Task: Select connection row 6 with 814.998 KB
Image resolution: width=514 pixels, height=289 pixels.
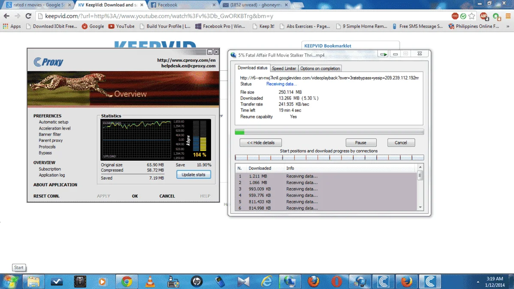Action: 326,208
